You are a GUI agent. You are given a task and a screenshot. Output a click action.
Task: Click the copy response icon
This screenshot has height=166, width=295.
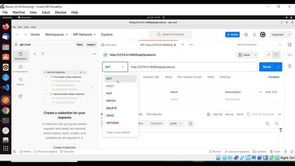(x=267, y=124)
